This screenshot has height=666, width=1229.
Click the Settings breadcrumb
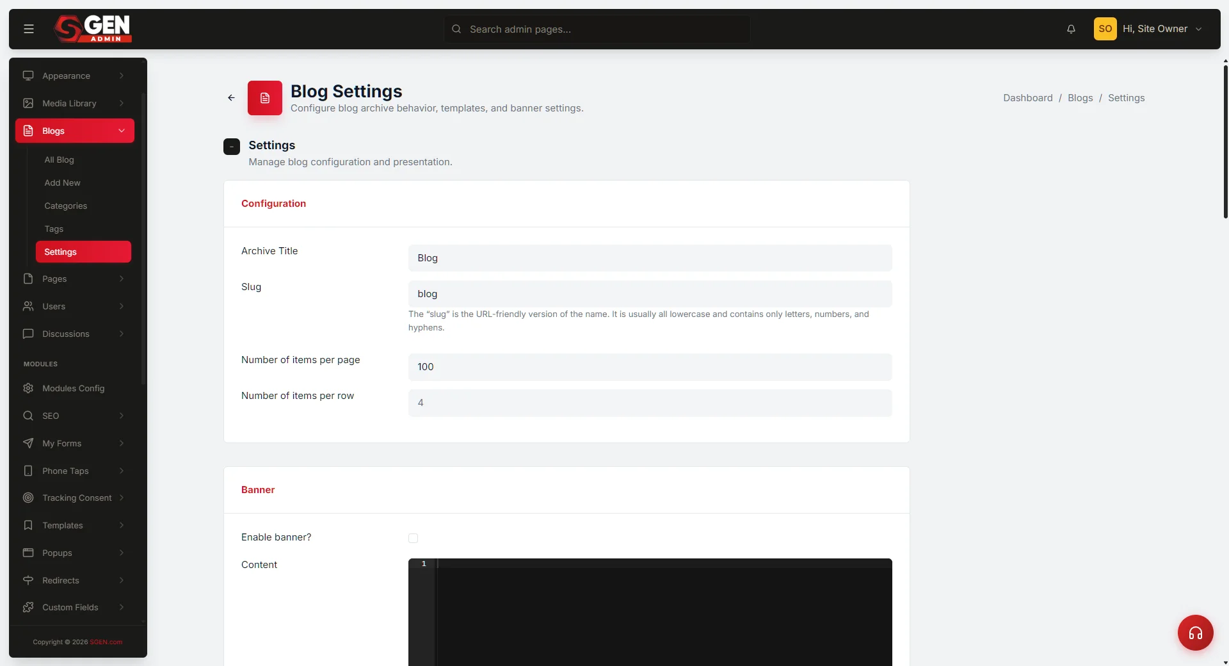1126,98
